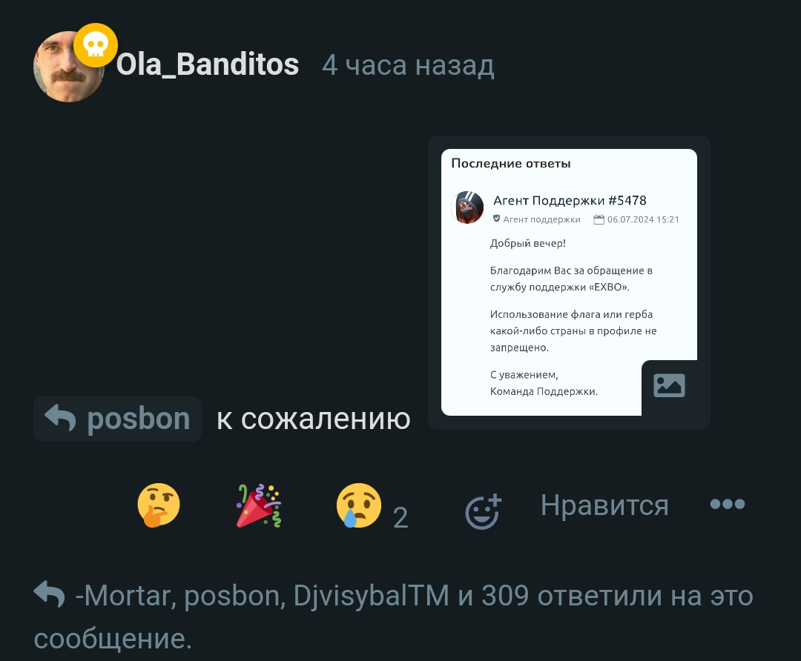Toggle the thinking face reaction

pyautogui.click(x=159, y=505)
